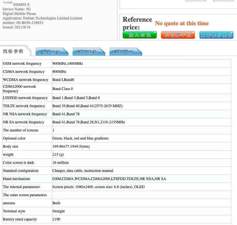Click the empty outer screen parameters cell
The image size is (237, 225).
pos(141,195)
